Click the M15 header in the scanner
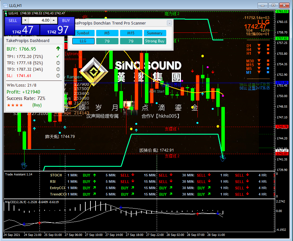 pyautogui.click(x=131, y=33)
